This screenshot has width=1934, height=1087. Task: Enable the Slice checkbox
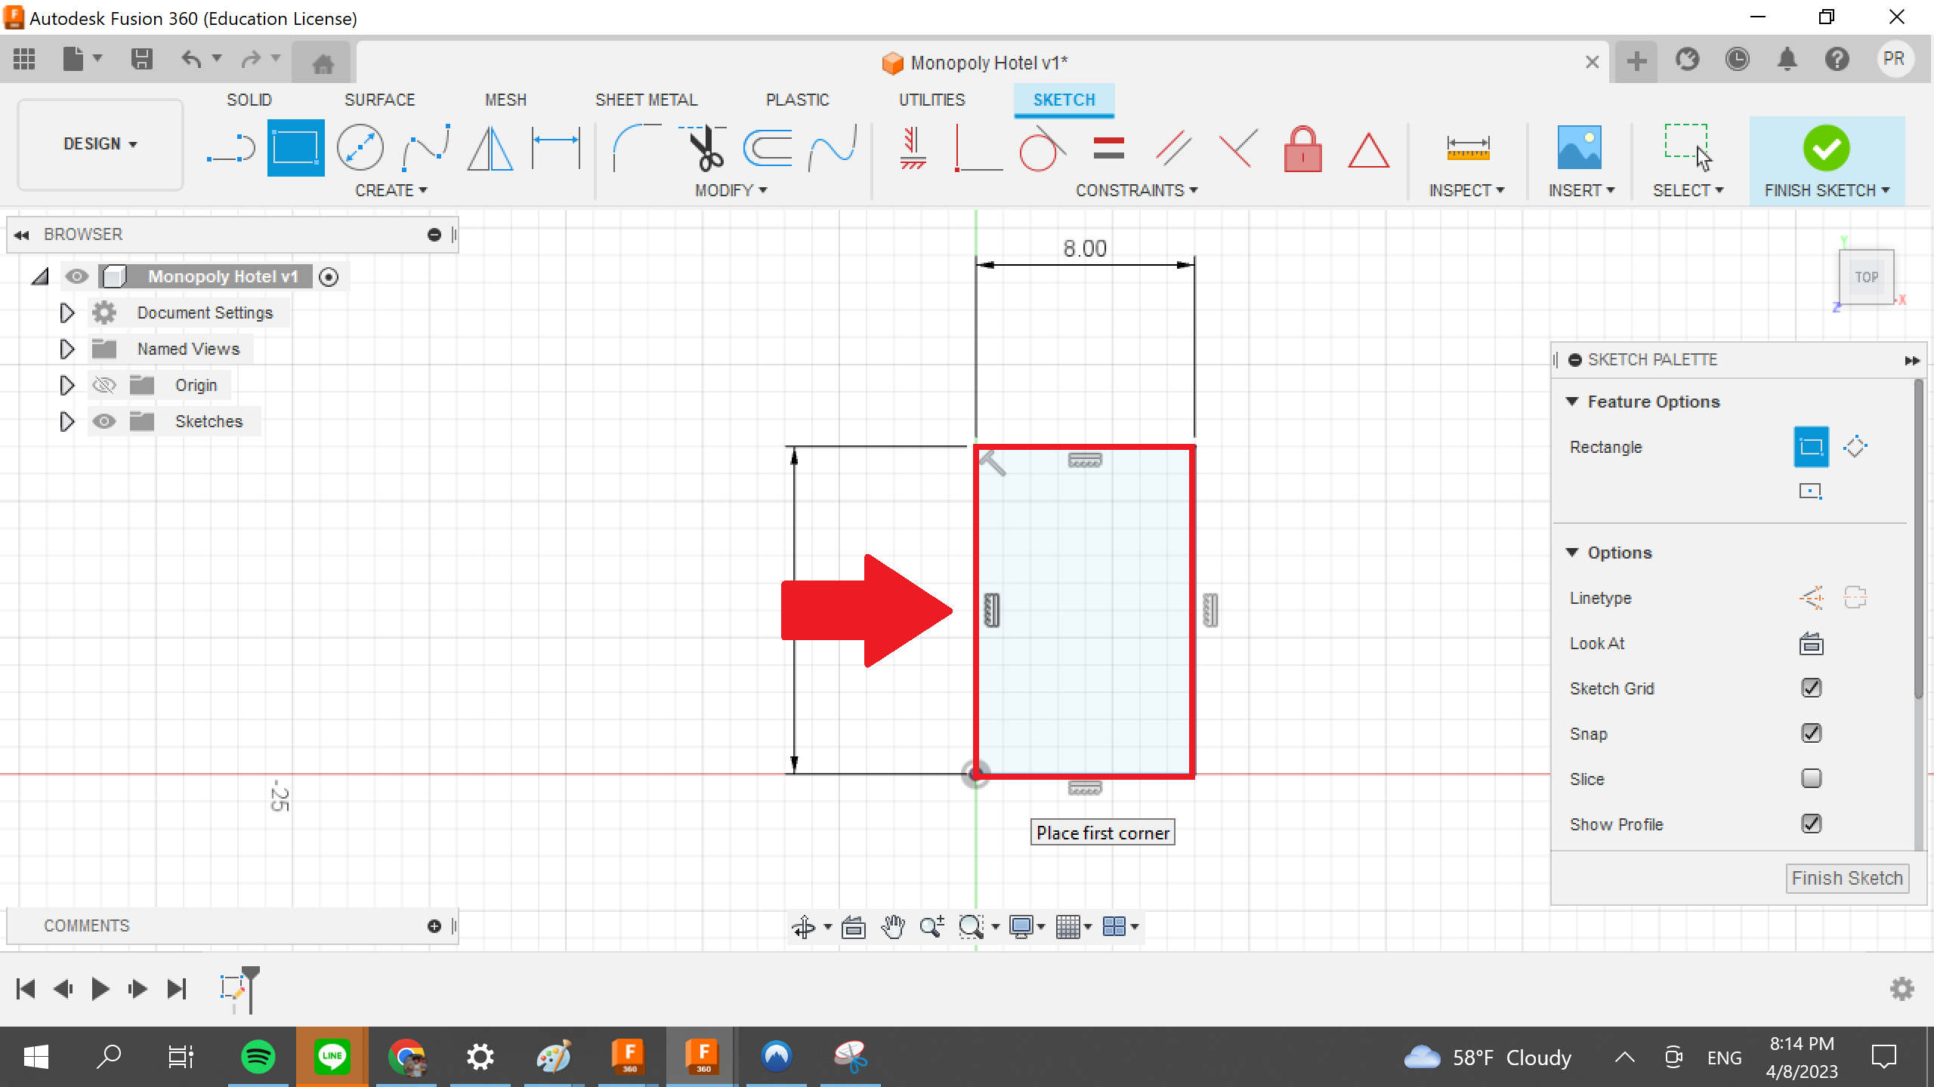pos(1811,778)
